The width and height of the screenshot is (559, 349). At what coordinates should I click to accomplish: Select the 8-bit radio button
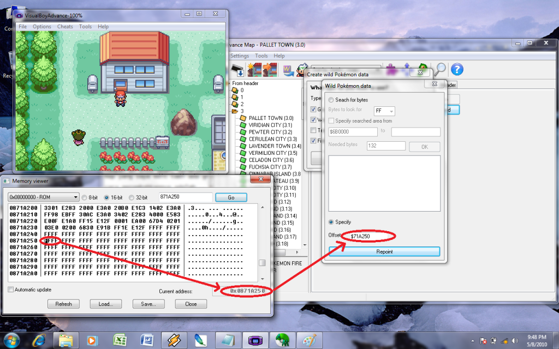point(85,197)
